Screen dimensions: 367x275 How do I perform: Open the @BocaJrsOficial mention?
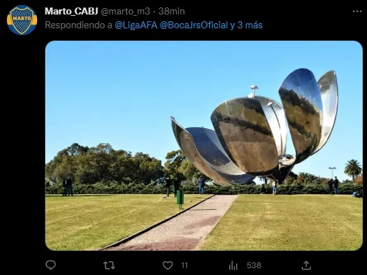click(x=194, y=25)
